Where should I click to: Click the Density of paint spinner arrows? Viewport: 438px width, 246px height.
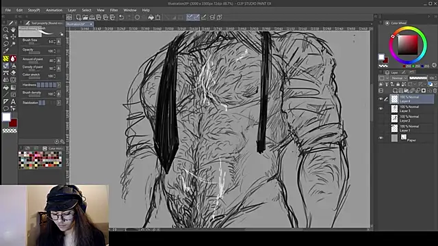tap(55, 68)
